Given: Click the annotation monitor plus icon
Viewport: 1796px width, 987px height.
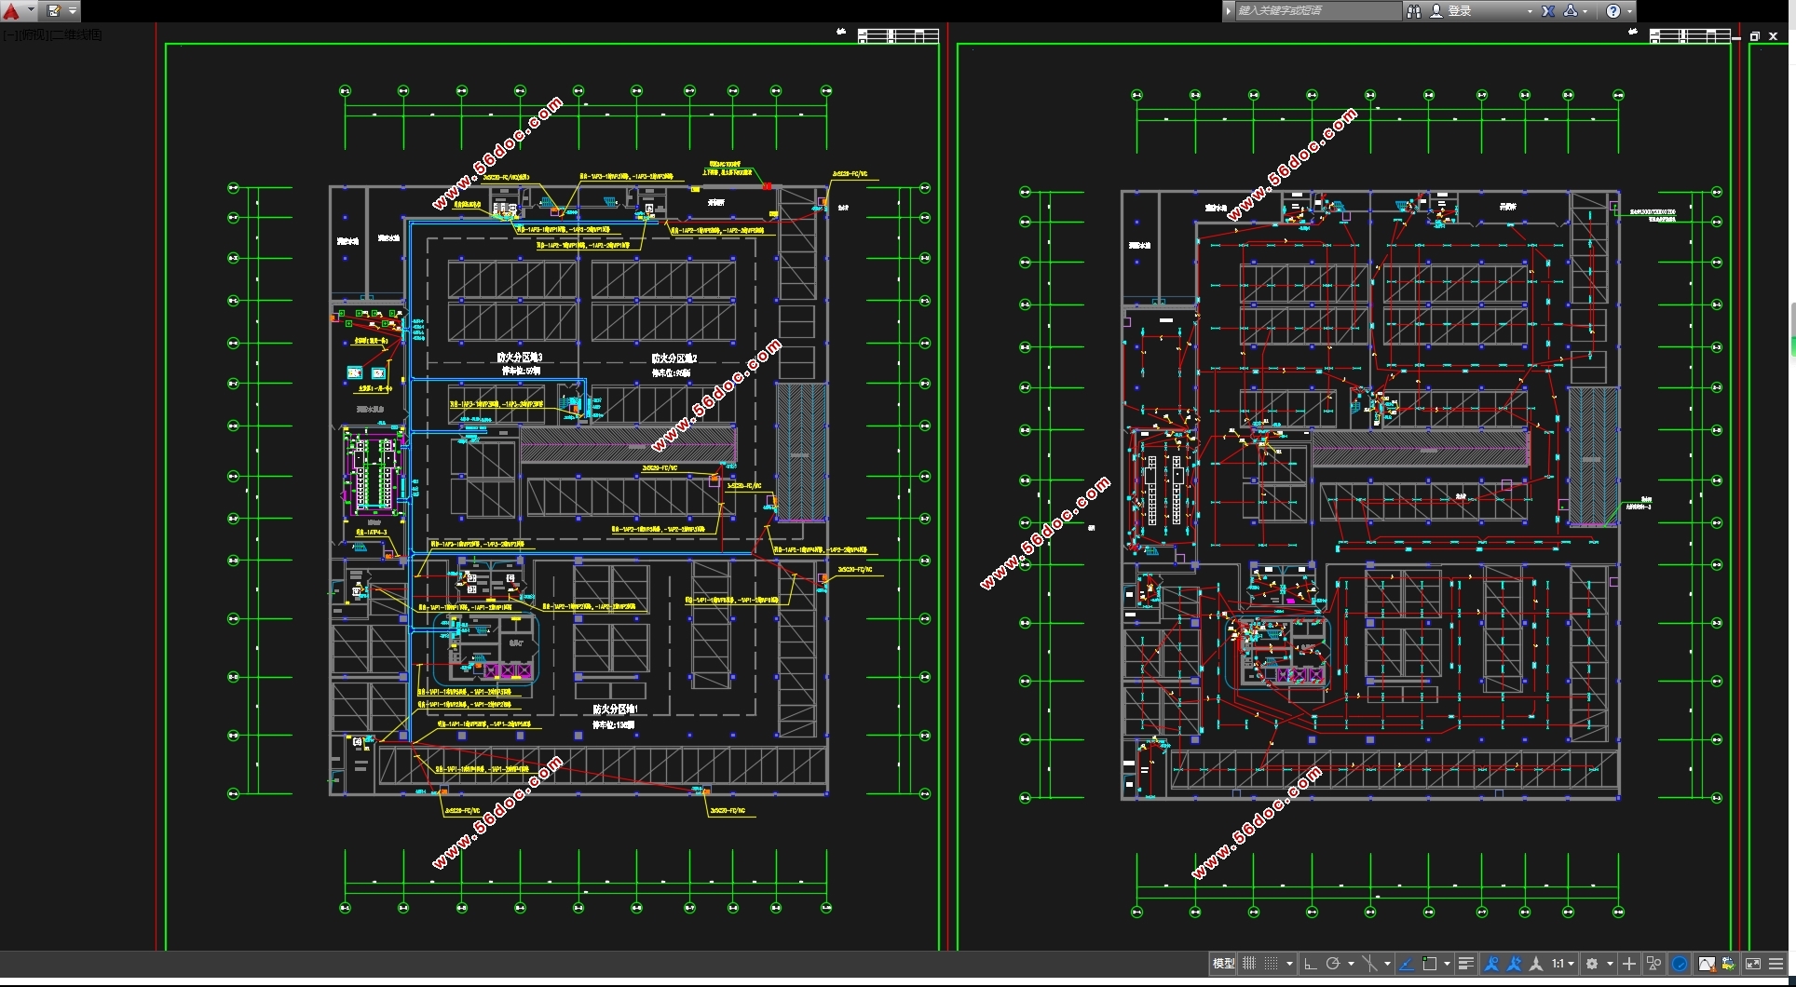Looking at the screenshot, I should tap(1629, 964).
